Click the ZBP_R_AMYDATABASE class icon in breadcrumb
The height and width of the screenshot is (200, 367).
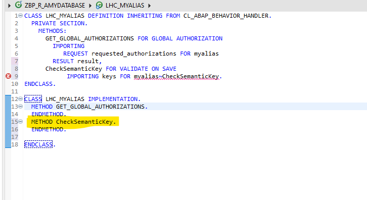point(19,5)
